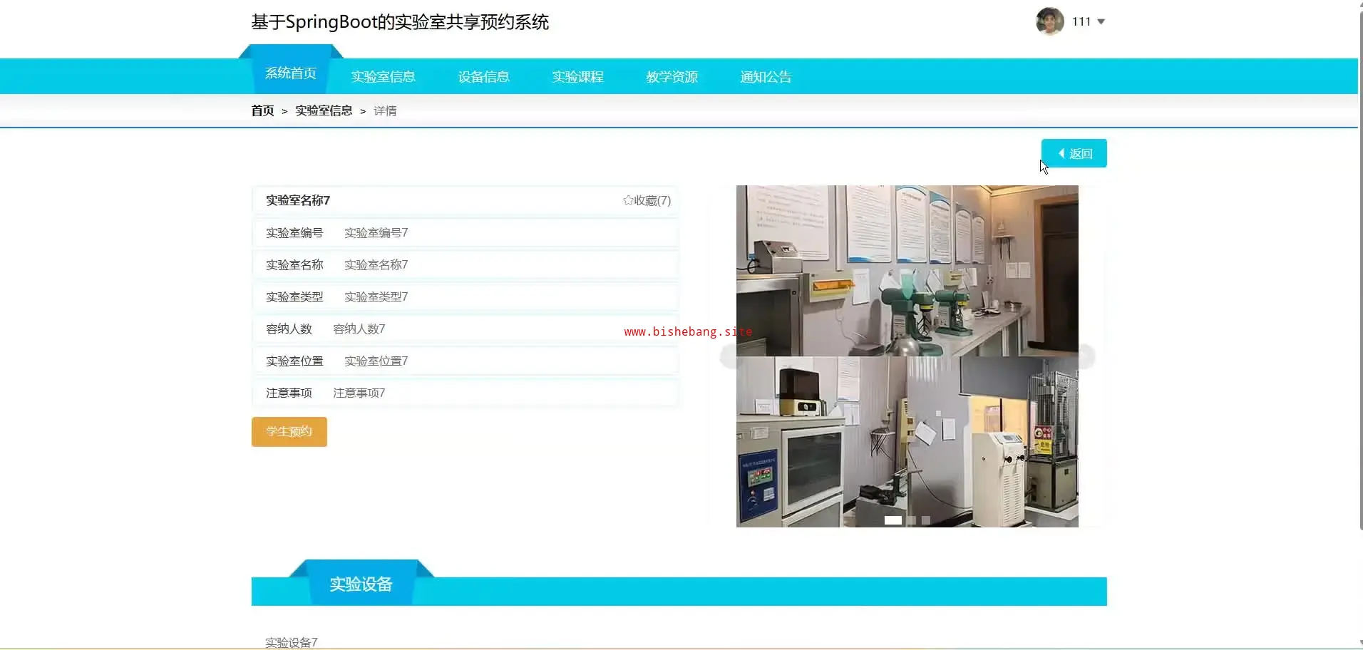Open the 设备信息 menu item
This screenshot has width=1363, height=650.
(x=483, y=77)
